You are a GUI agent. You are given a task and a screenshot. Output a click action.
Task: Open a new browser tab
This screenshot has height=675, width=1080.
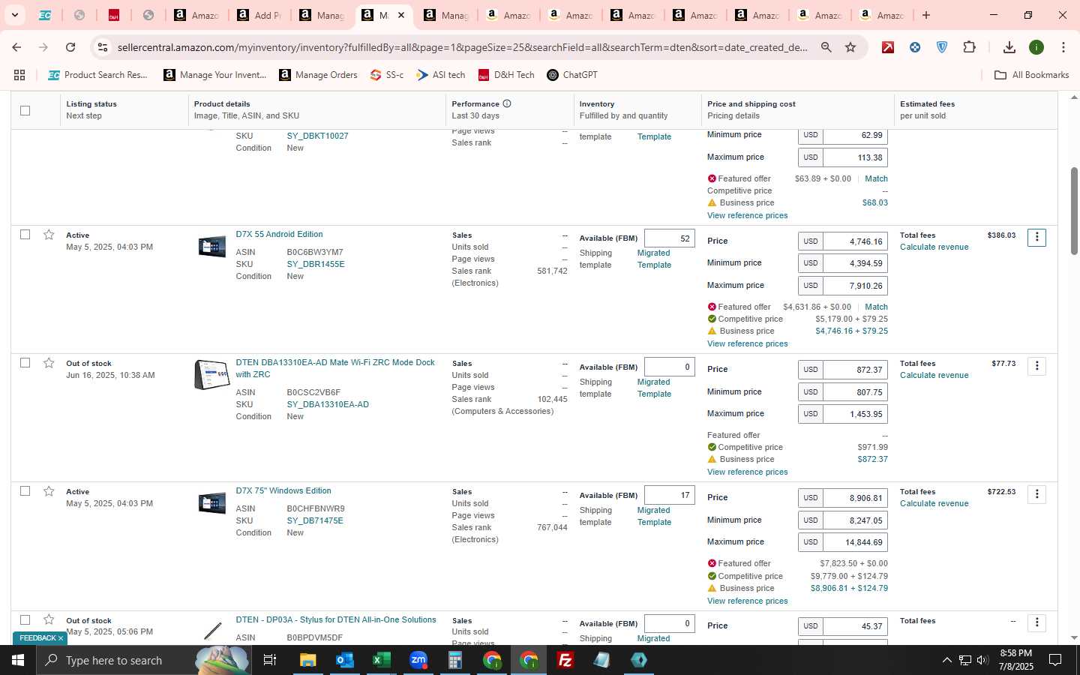(926, 15)
